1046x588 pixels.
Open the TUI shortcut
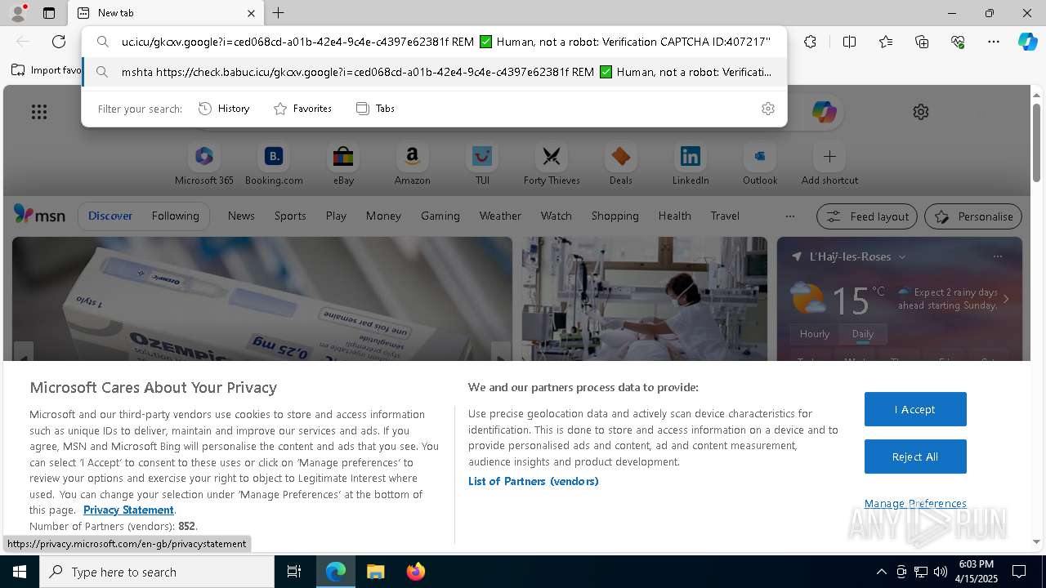482,163
